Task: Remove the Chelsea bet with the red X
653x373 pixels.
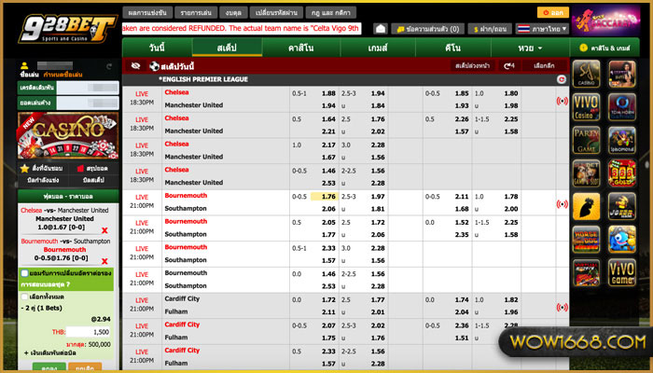Action: point(104,229)
